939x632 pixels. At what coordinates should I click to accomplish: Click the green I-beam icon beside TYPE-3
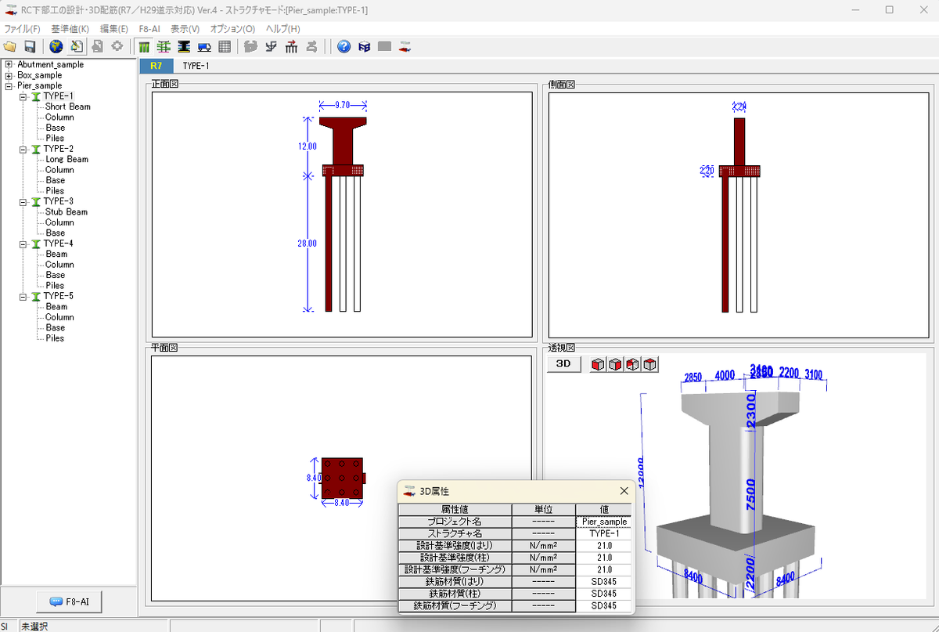(x=35, y=201)
